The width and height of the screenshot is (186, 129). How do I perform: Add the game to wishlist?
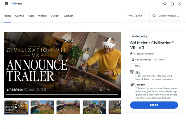point(141,60)
